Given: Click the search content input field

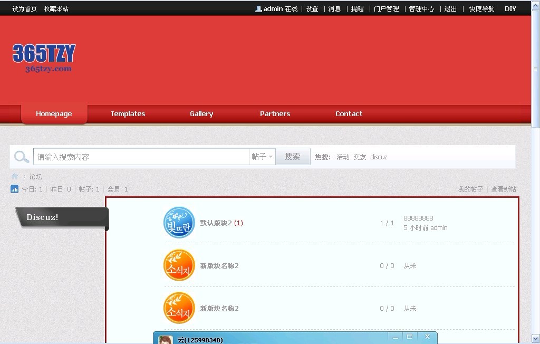Looking at the screenshot, I should tap(141, 157).
